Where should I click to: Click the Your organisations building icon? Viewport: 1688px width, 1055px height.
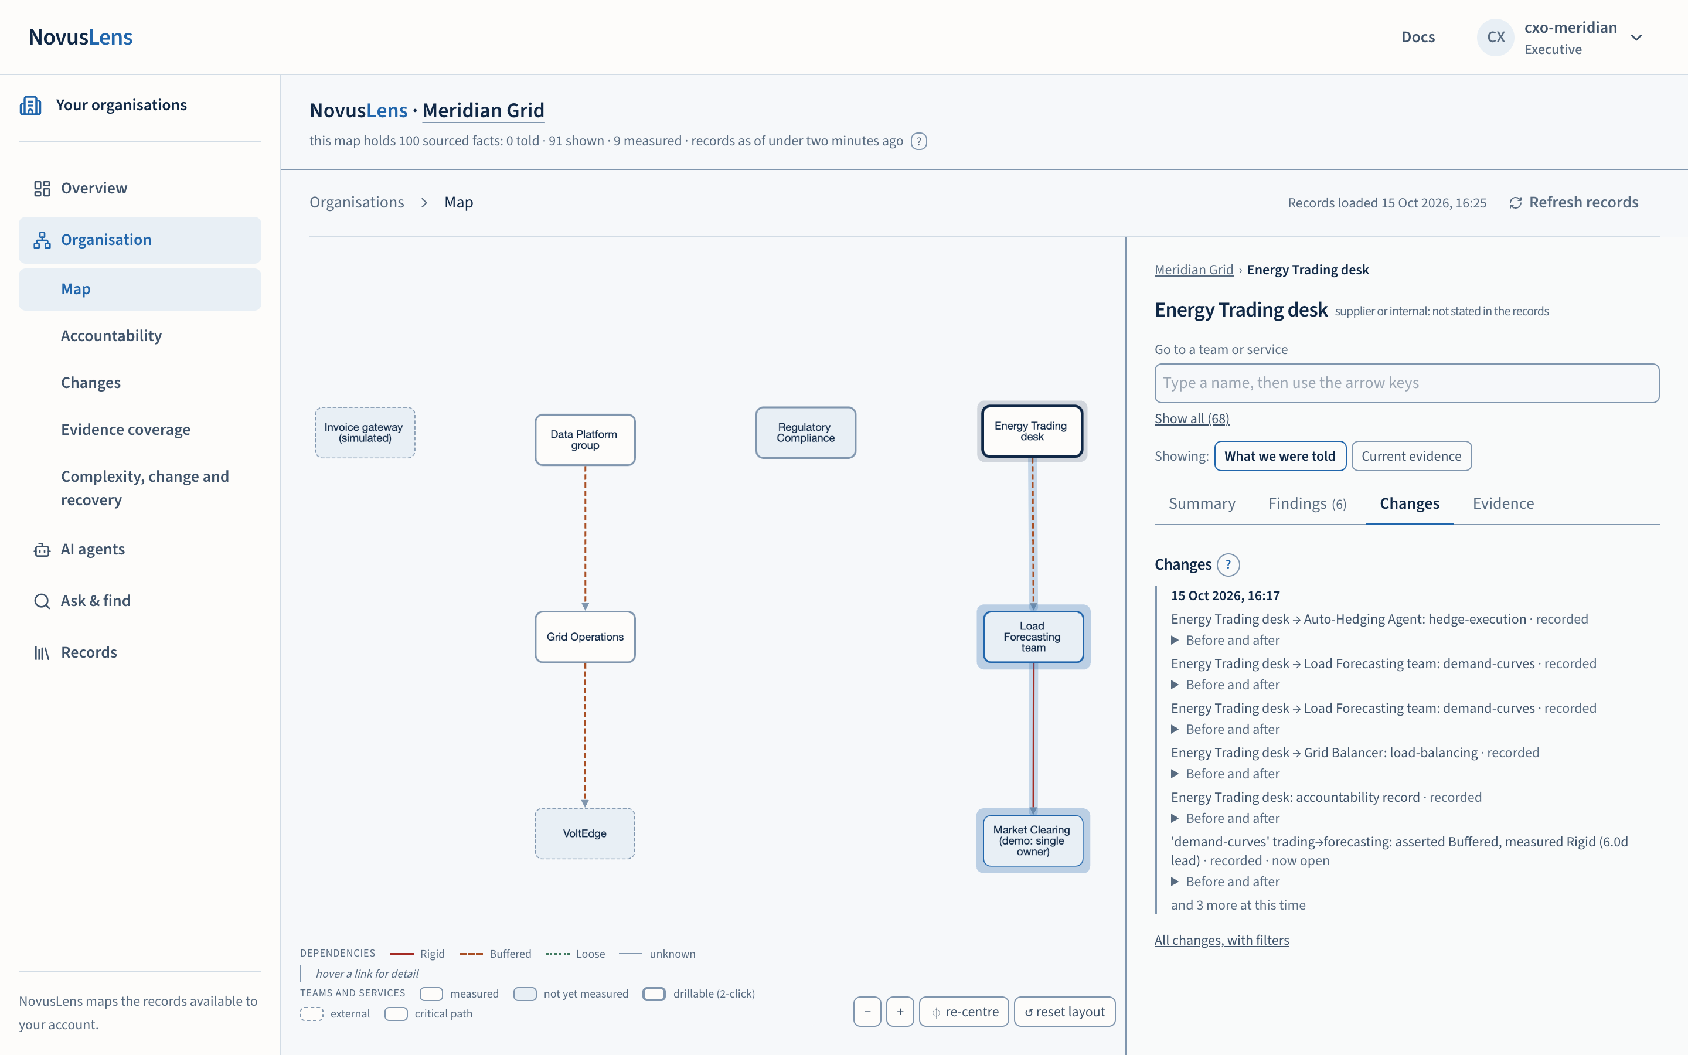click(x=30, y=105)
